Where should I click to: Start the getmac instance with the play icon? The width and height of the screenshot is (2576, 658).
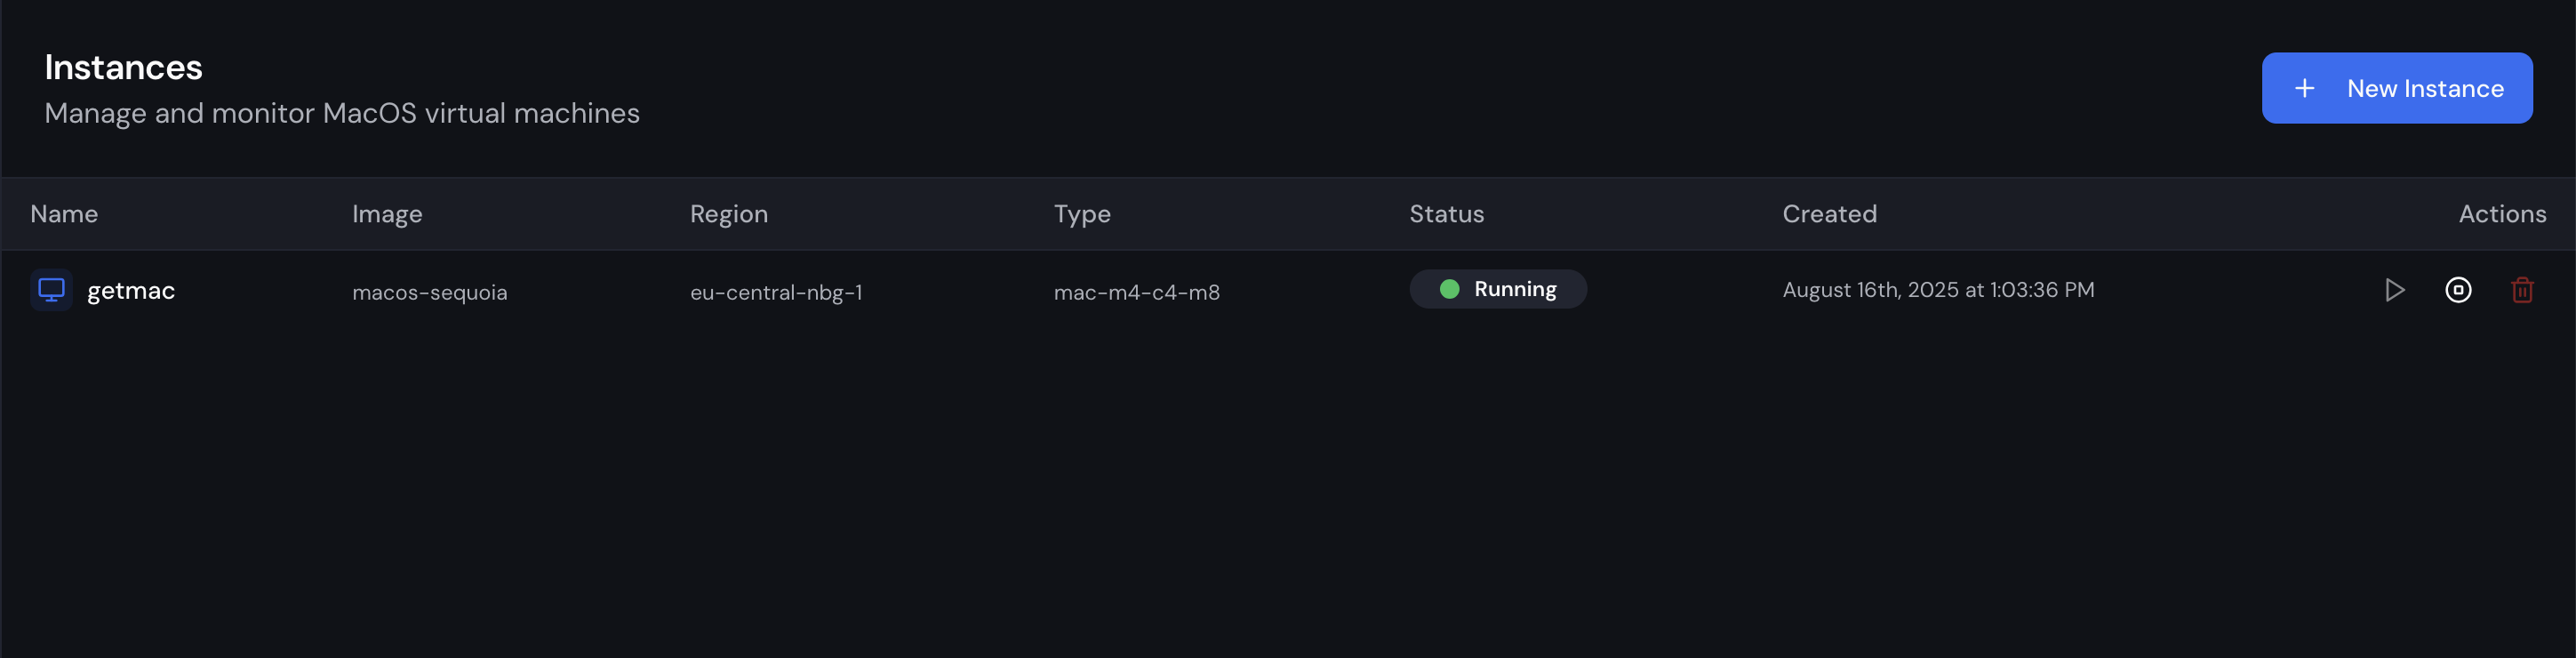(x=2394, y=290)
